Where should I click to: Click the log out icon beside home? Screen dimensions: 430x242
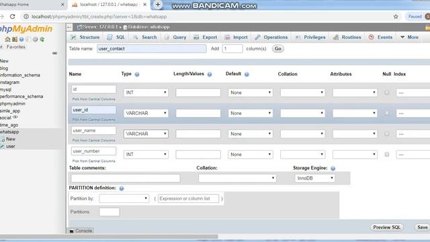15,39
